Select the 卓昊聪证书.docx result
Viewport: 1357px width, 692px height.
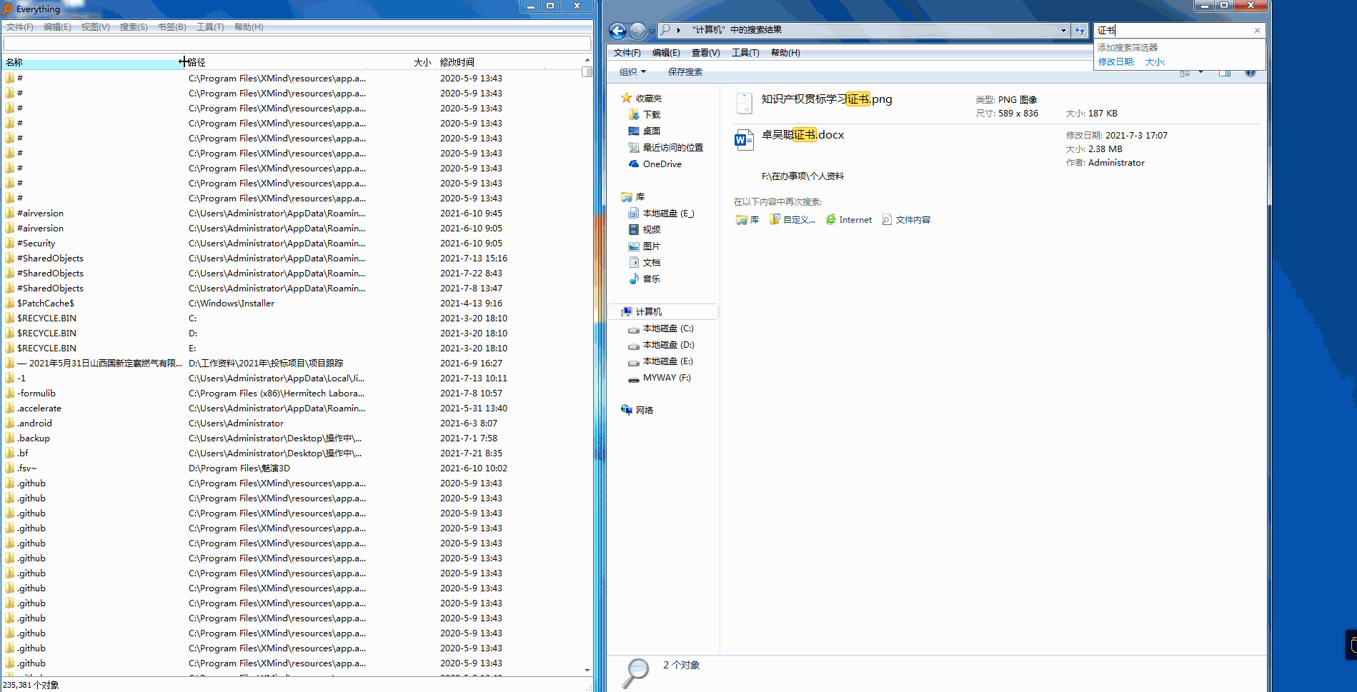click(x=802, y=134)
